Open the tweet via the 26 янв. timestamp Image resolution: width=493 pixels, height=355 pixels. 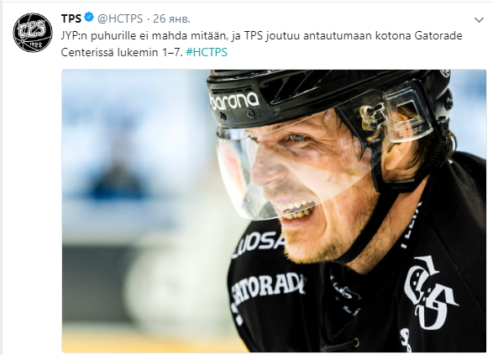171,18
